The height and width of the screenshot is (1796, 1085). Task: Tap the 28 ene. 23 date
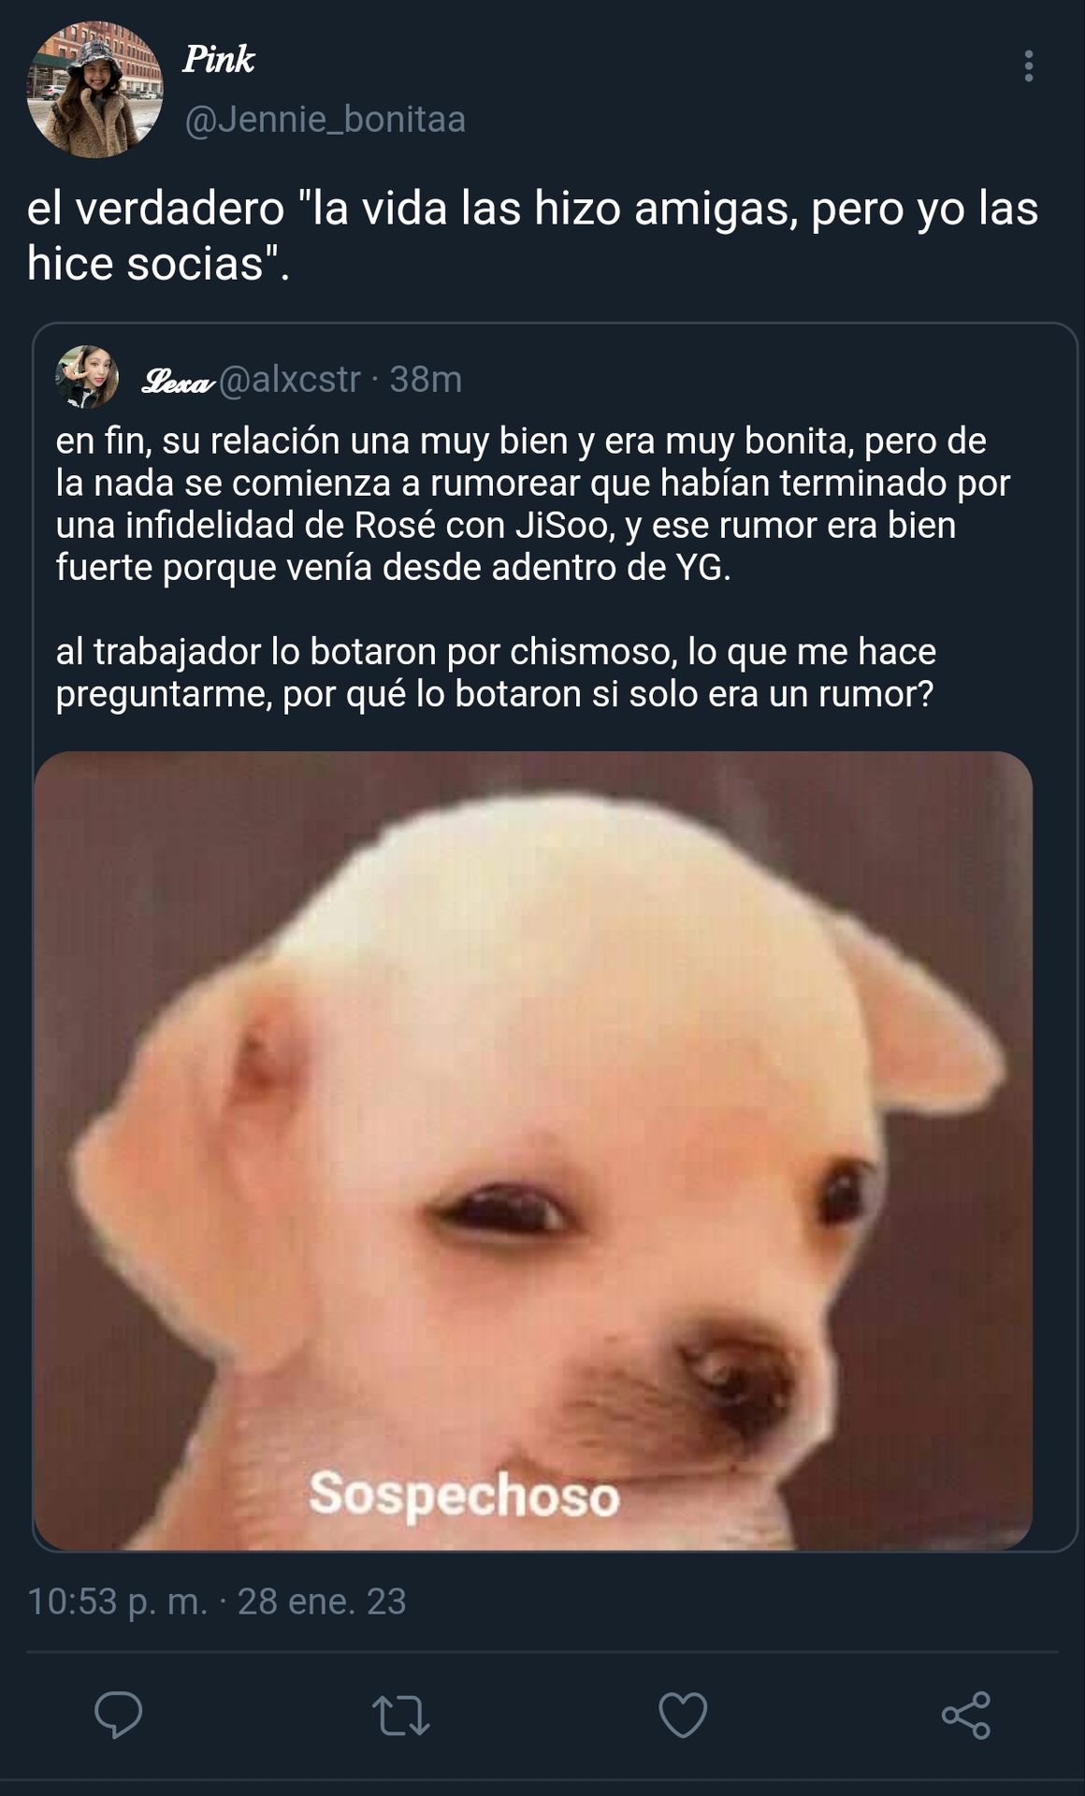(322, 1601)
